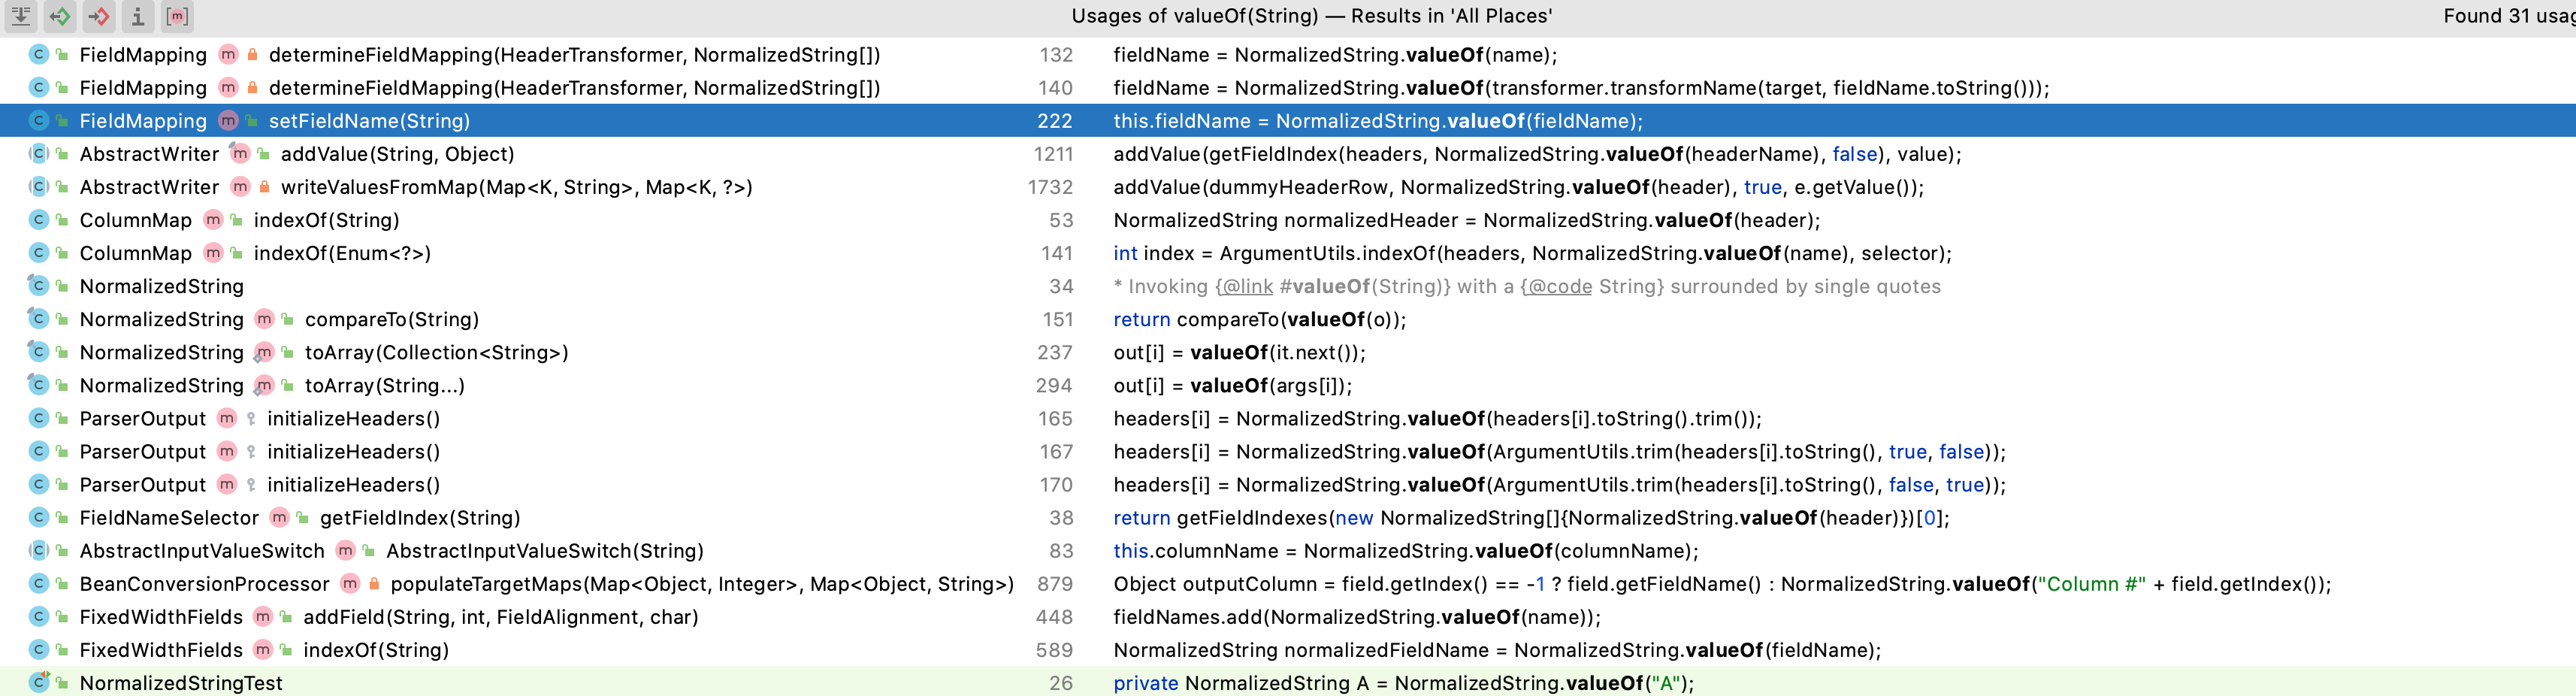This screenshot has height=696, width=2576.
Task: Click the abstract class icon beside AbstractInputValueSwitch
Action: (39, 550)
